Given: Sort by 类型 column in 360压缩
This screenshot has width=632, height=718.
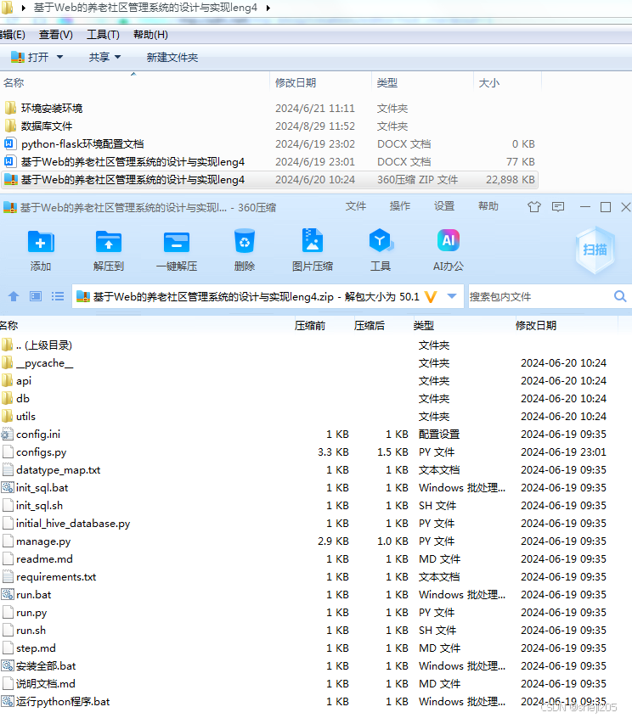Looking at the screenshot, I should [x=424, y=326].
